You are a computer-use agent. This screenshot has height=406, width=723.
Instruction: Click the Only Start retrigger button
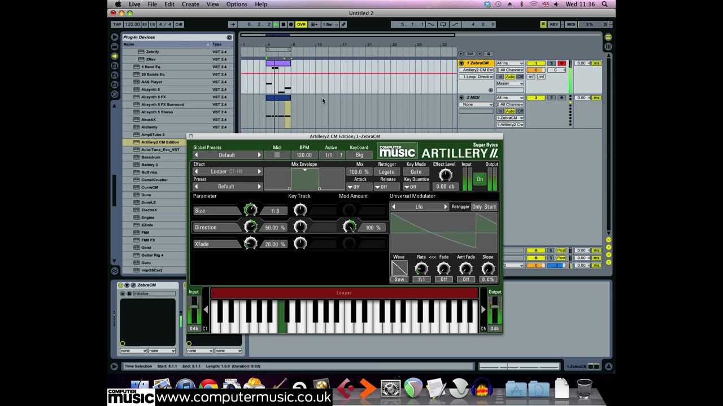(x=484, y=207)
